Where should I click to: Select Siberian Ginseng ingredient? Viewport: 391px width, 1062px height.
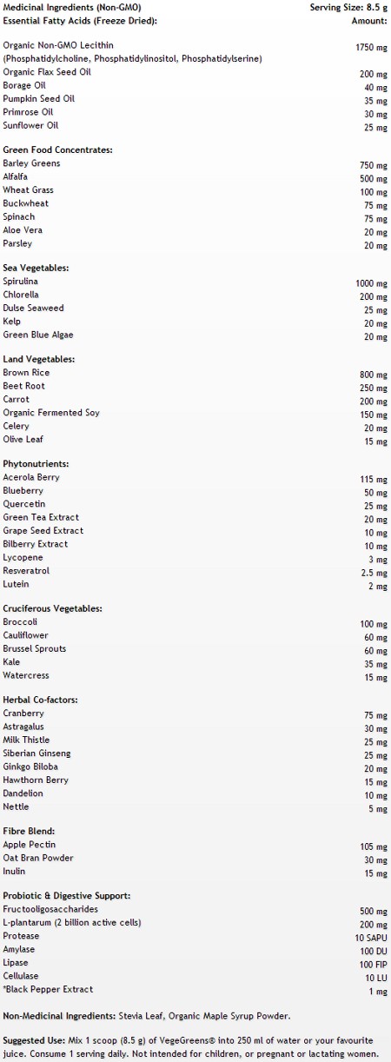[x=37, y=753]
